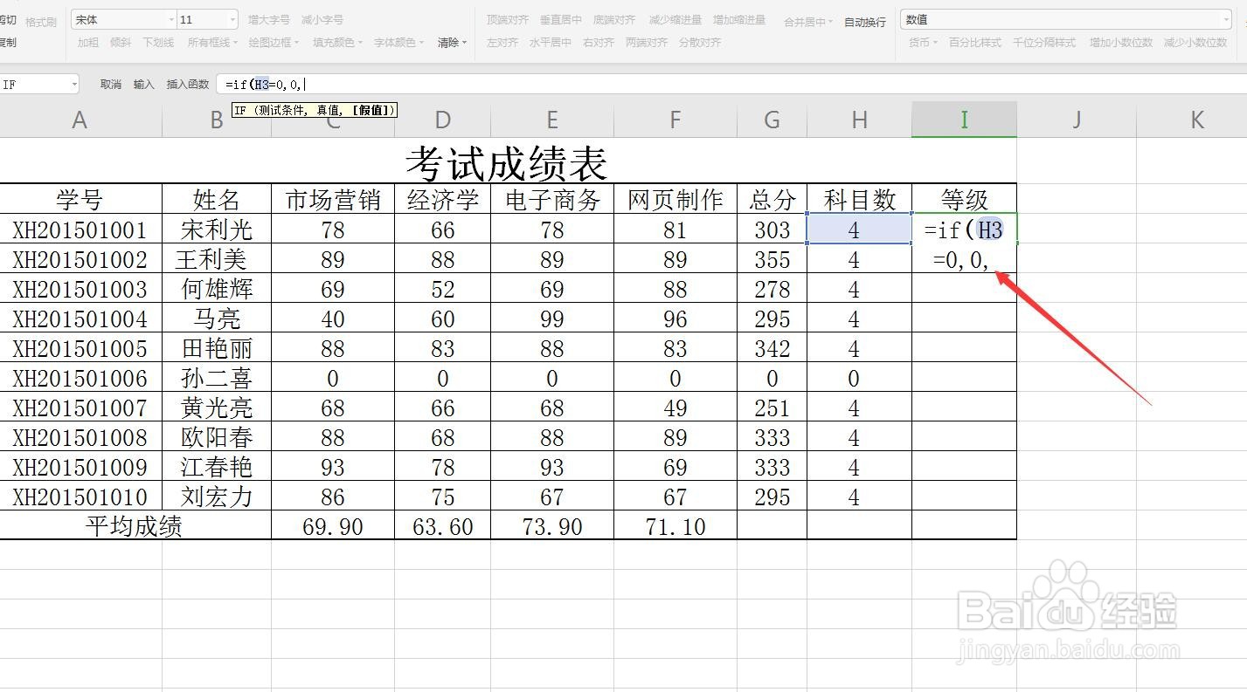Enable wrap text (自动换行)
Image resolution: width=1247 pixels, height=692 pixels.
(x=863, y=22)
